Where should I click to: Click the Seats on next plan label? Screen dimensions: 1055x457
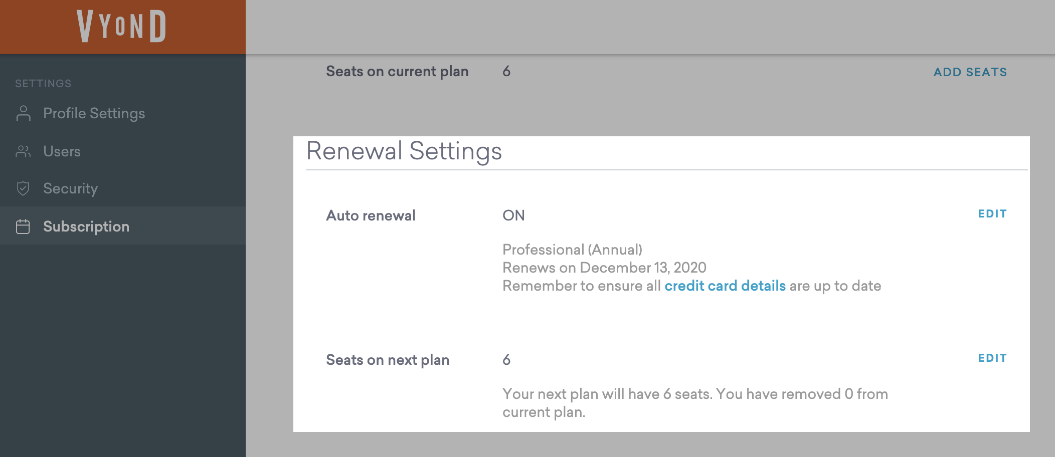coord(388,360)
